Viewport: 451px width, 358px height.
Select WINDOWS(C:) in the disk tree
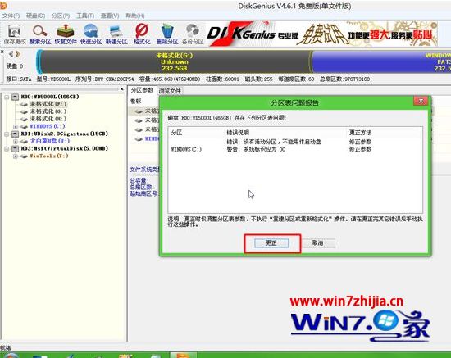point(48,126)
